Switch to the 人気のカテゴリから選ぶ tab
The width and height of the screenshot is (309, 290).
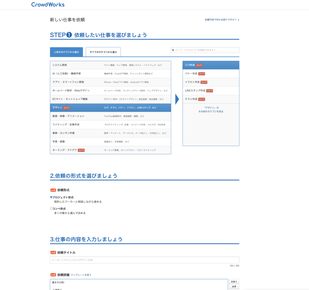(x=66, y=52)
